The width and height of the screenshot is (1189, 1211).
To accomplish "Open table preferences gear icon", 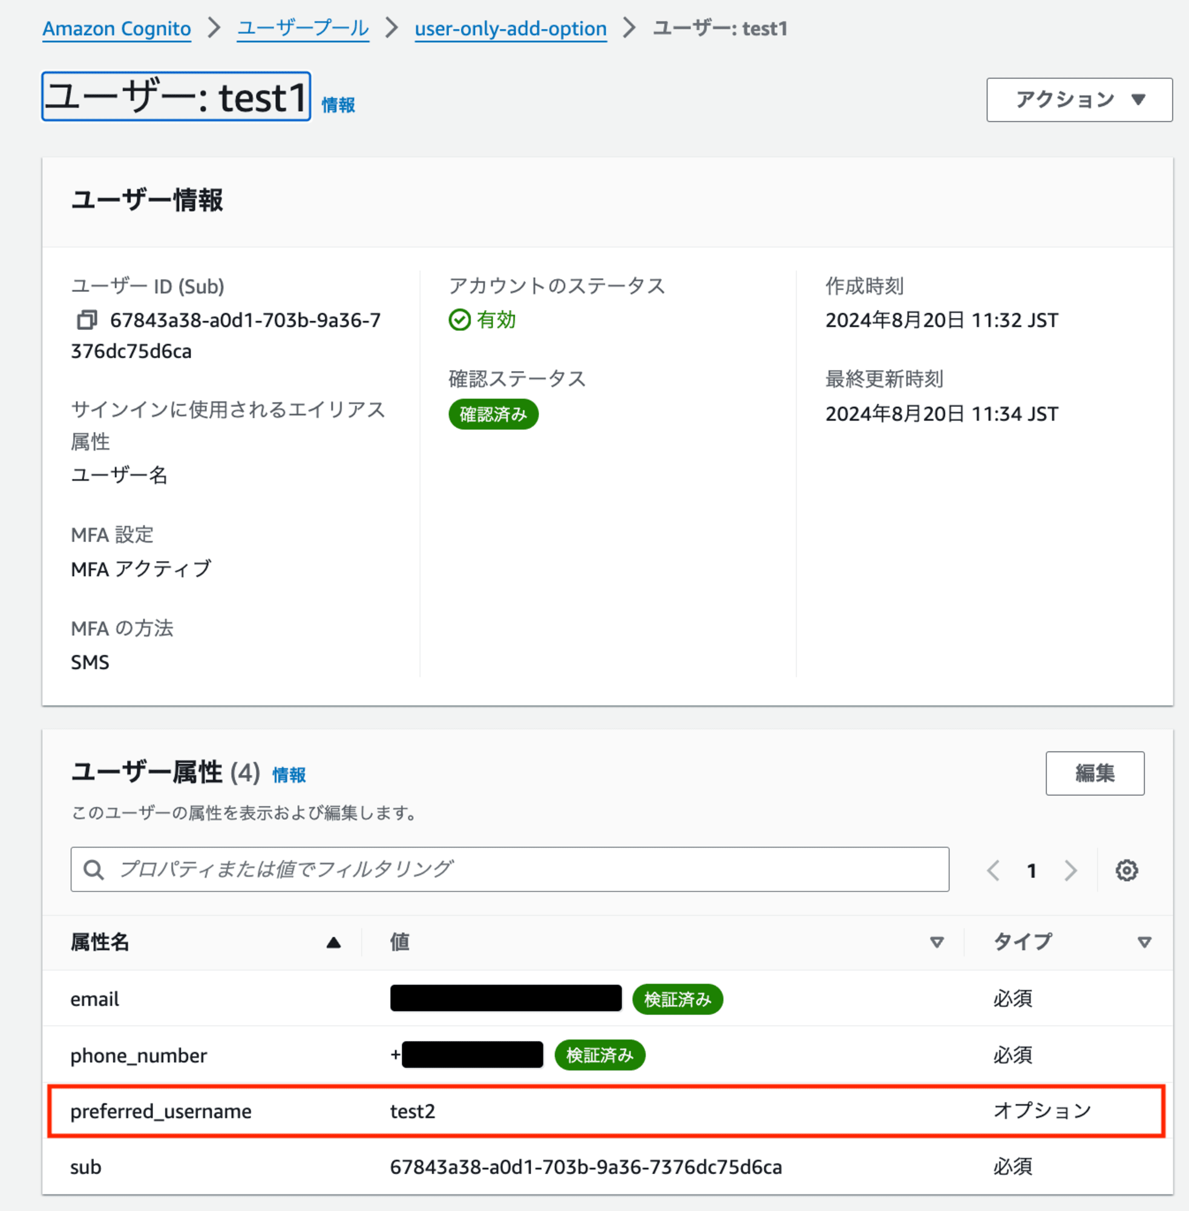I will coord(1127,870).
